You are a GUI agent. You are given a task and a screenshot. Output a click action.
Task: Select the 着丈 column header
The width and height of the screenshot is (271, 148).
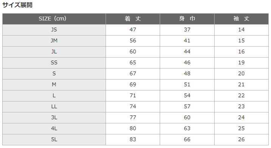133,19
